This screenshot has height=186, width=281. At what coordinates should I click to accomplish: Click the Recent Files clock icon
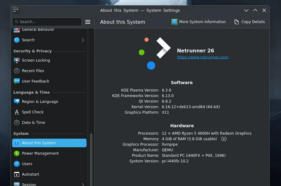(17, 71)
